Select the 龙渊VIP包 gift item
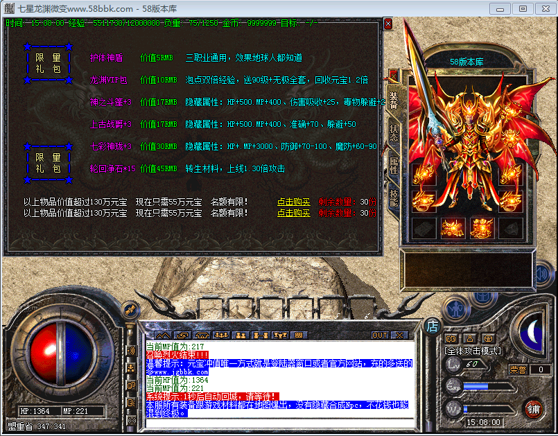 pyautogui.click(x=108, y=80)
